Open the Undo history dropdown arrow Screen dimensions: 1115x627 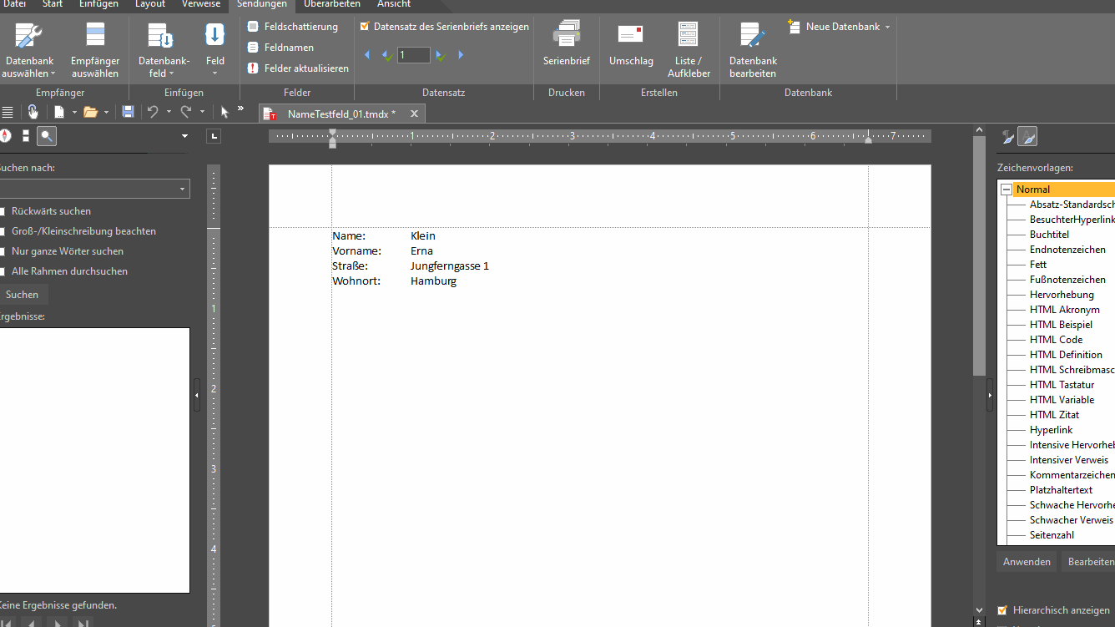169,112
